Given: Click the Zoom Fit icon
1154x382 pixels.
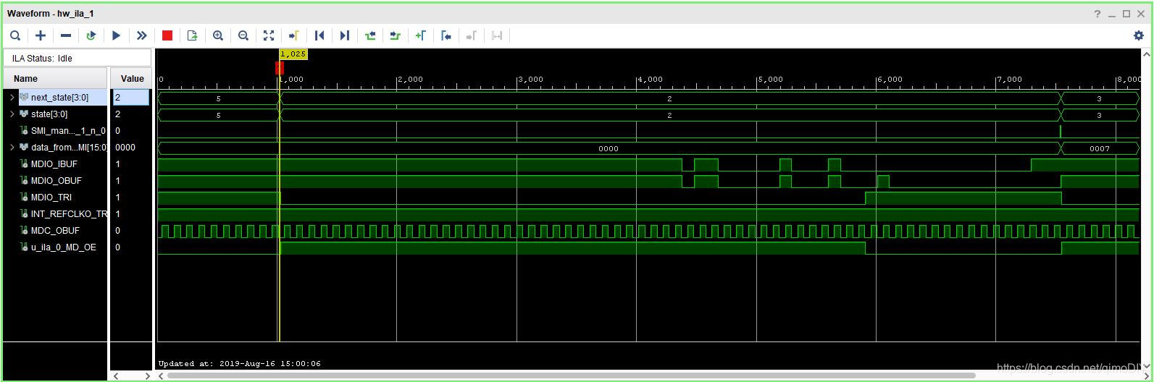Looking at the screenshot, I should point(269,35).
